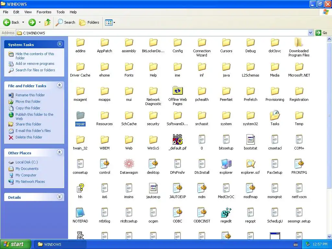Click the Go button
The image size is (332, 249).
pos(321,33)
